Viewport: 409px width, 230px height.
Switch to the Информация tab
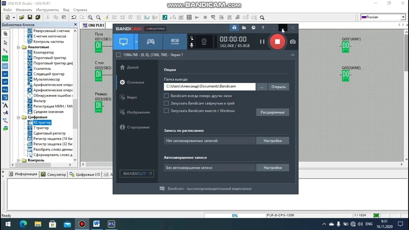click(x=23, y=174)
